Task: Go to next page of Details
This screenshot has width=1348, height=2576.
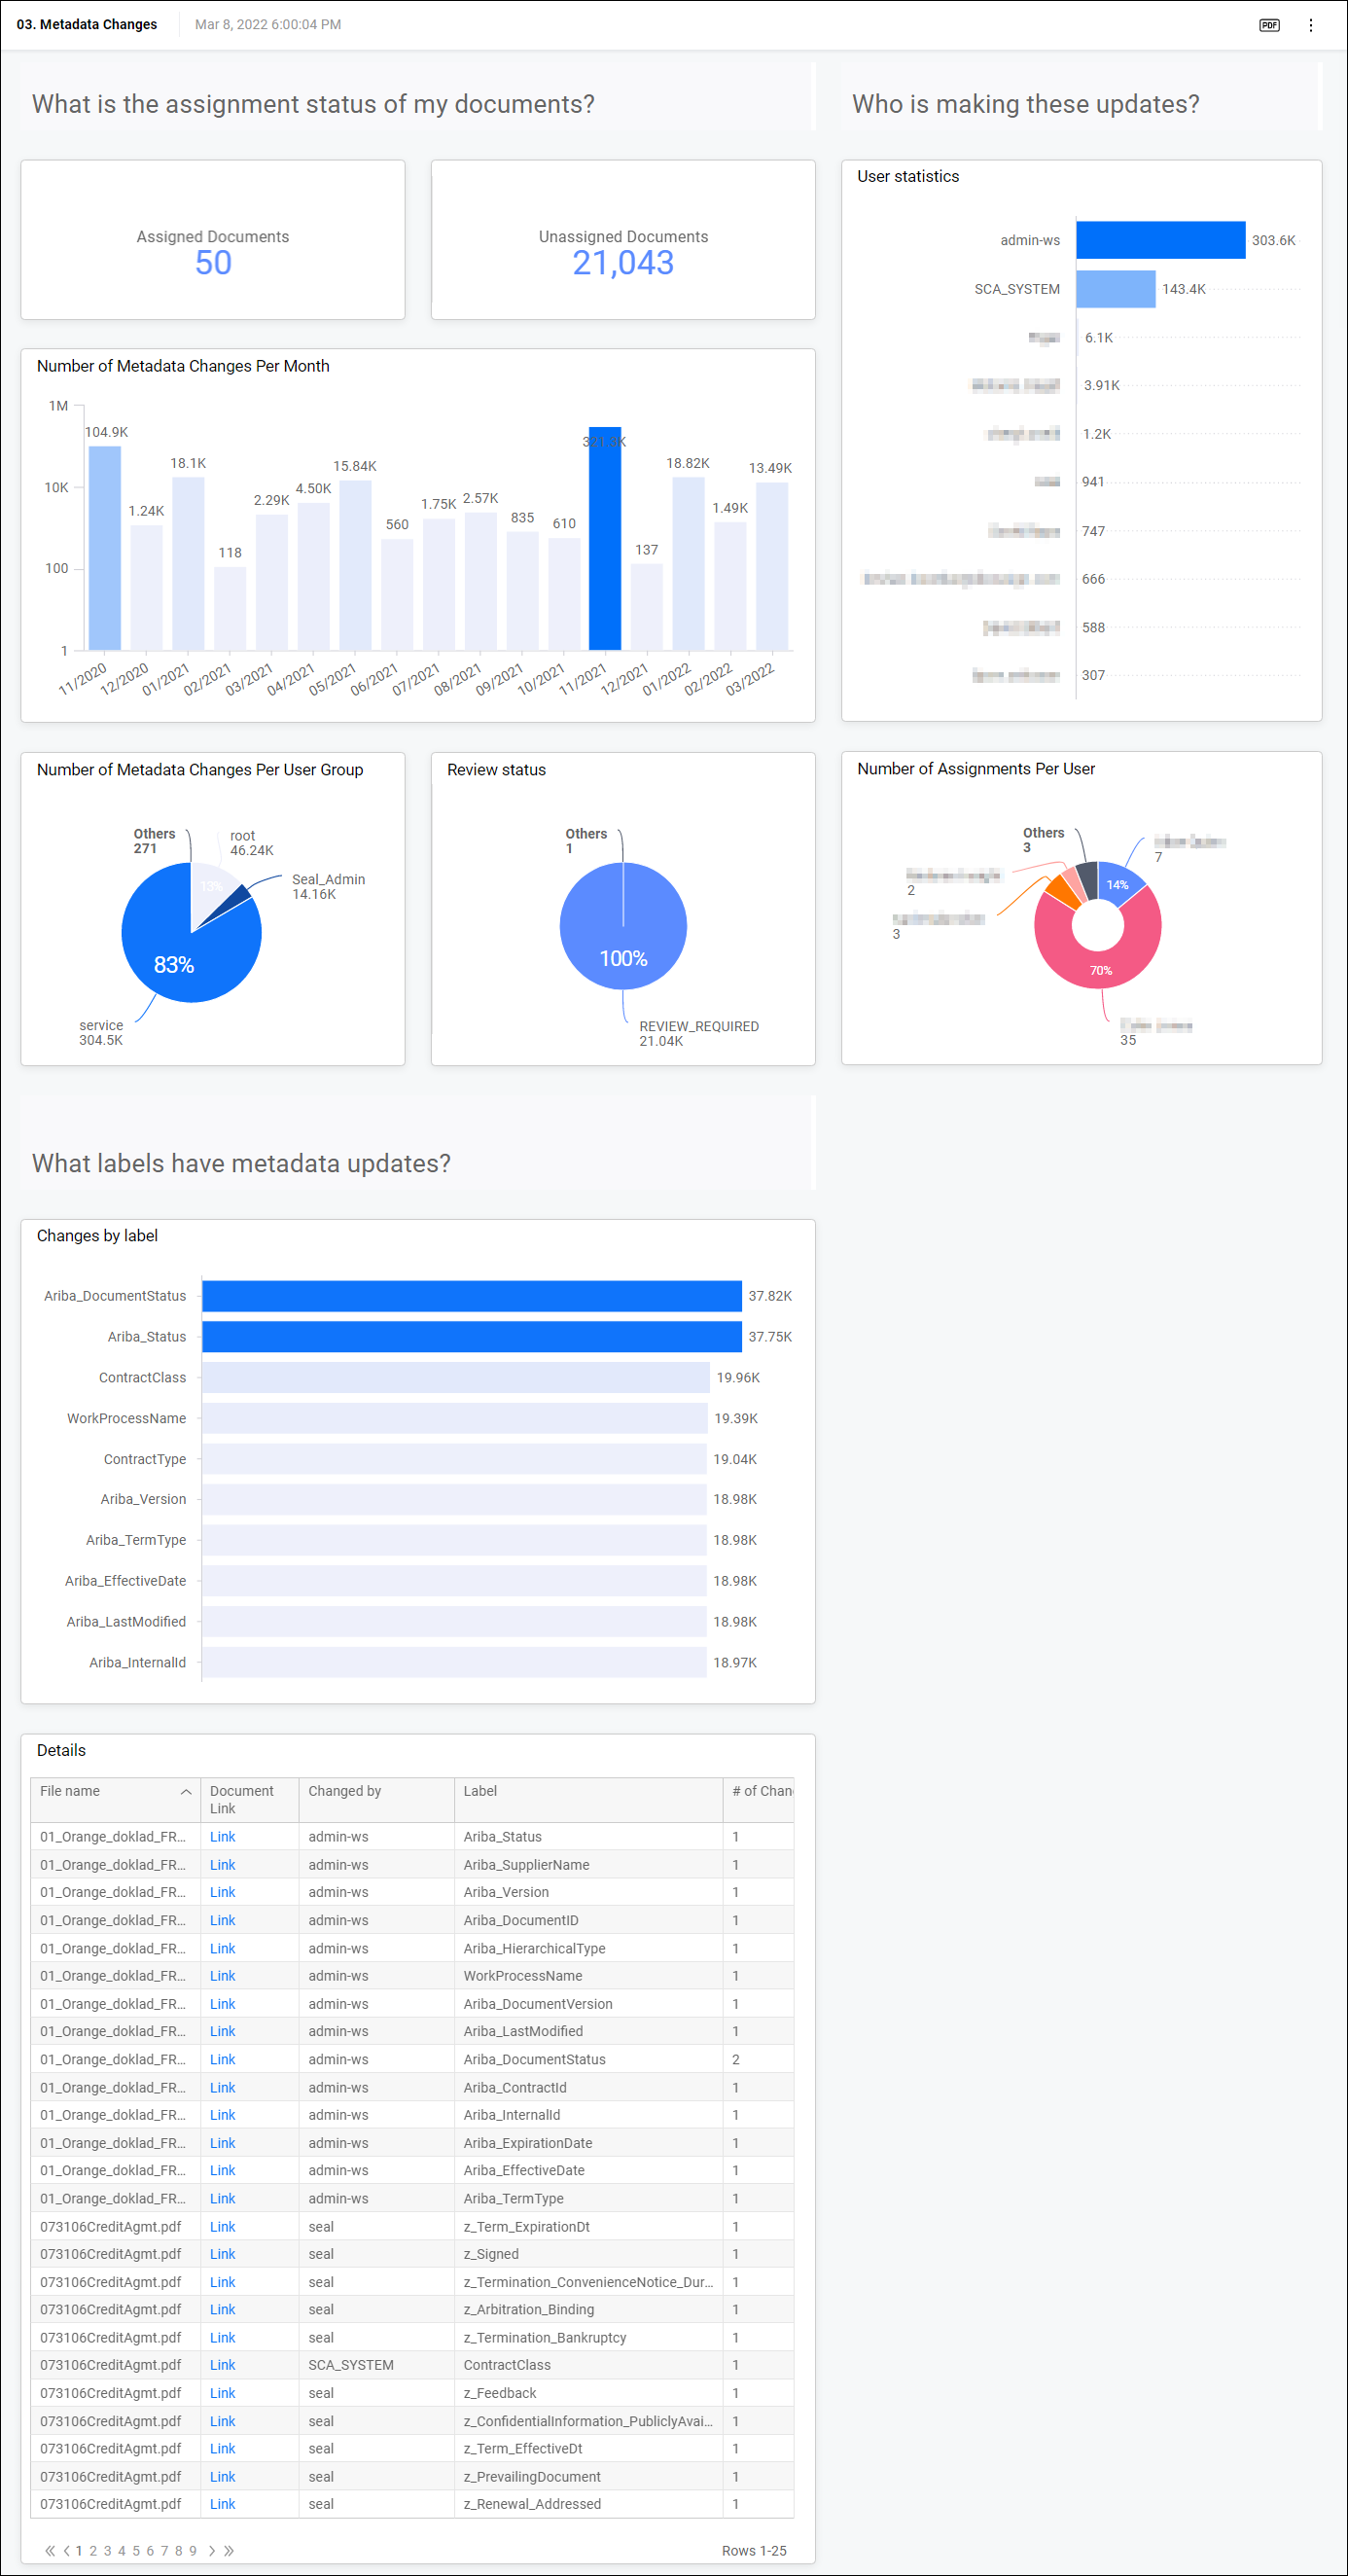Action: 212,2550
